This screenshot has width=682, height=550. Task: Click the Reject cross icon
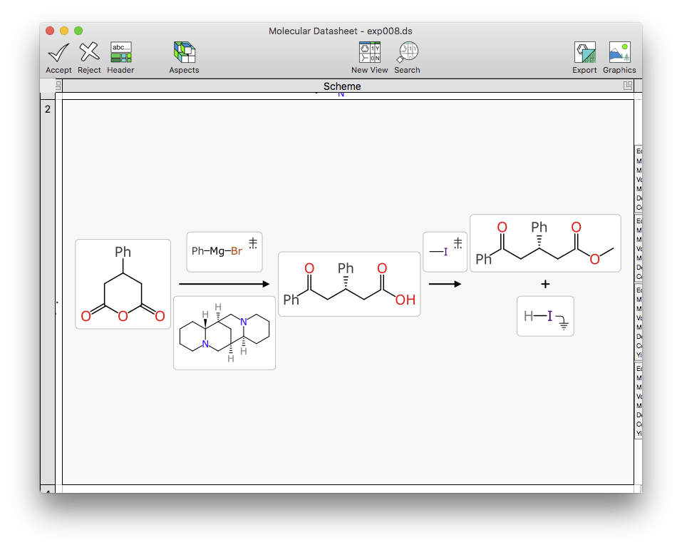coord(89,52)
